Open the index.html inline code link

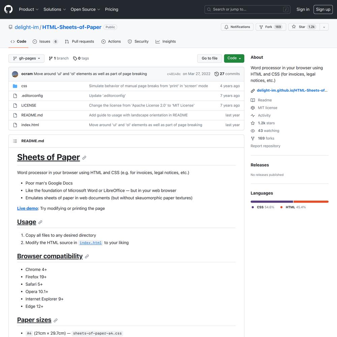click(x=90, y=243)
